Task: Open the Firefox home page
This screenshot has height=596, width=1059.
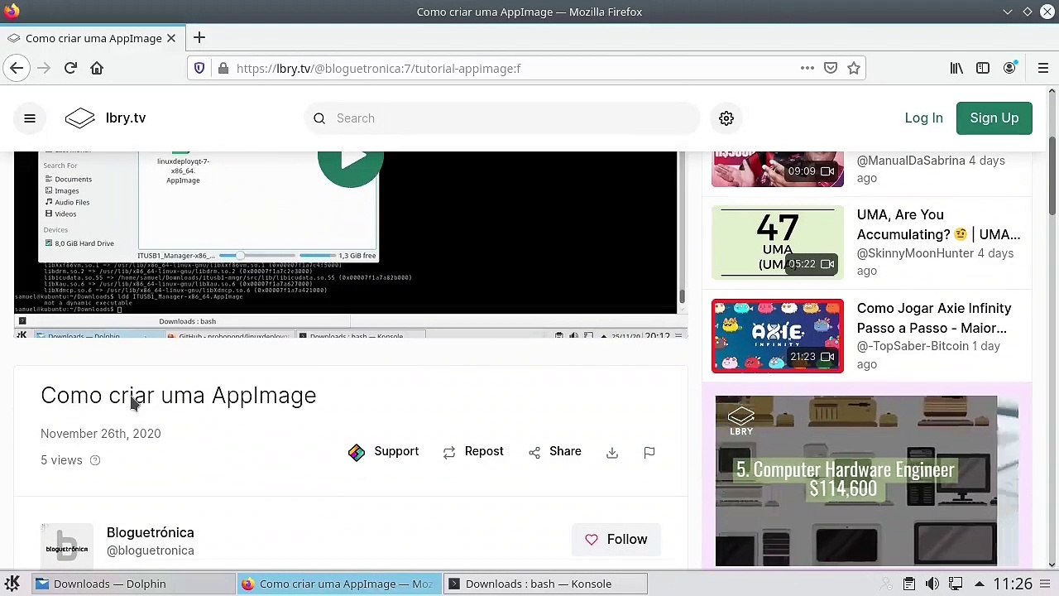Action: click(97, 68)
